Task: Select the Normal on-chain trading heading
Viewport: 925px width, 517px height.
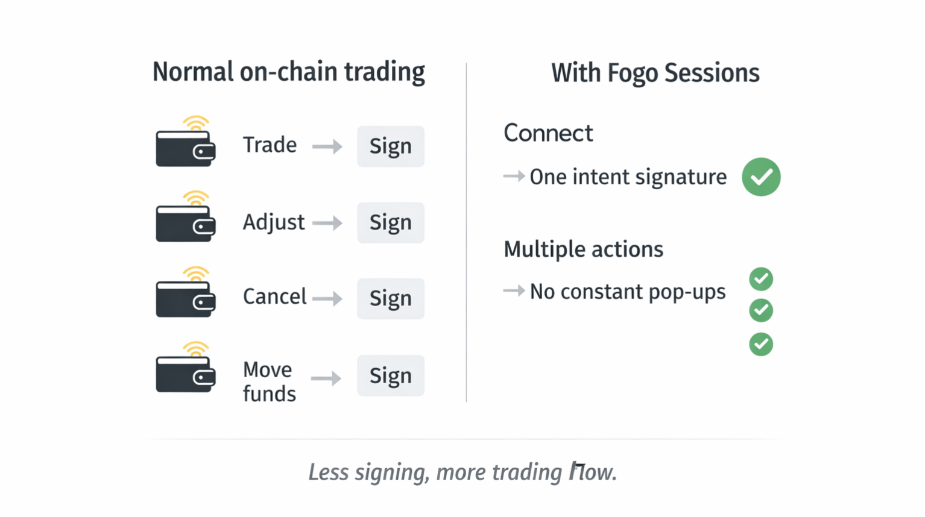Action: 288,72
